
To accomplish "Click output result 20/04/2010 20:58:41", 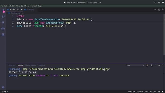I will pos(22,72).
